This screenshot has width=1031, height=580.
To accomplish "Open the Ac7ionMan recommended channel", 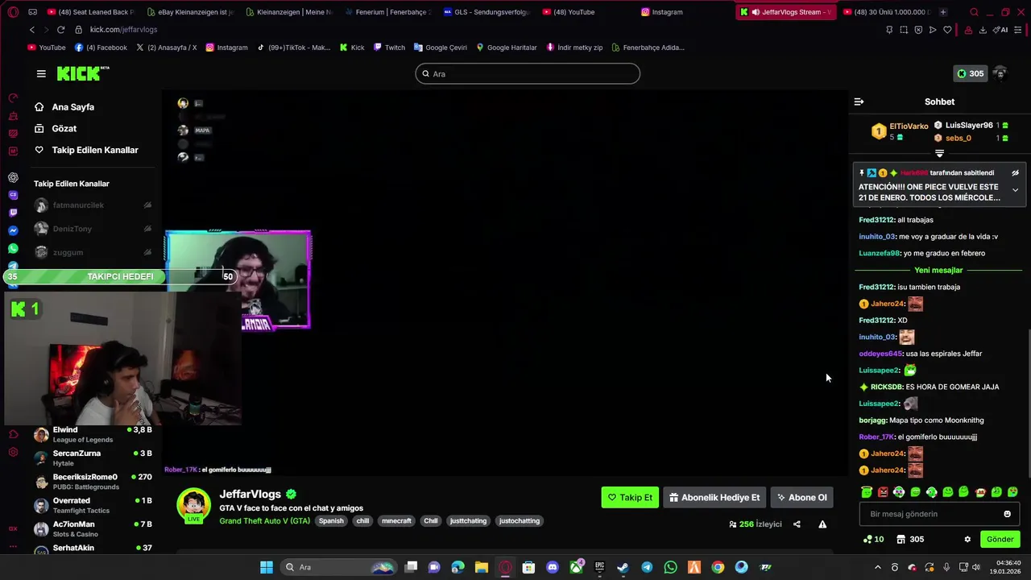I will click(x=93, y=529).
